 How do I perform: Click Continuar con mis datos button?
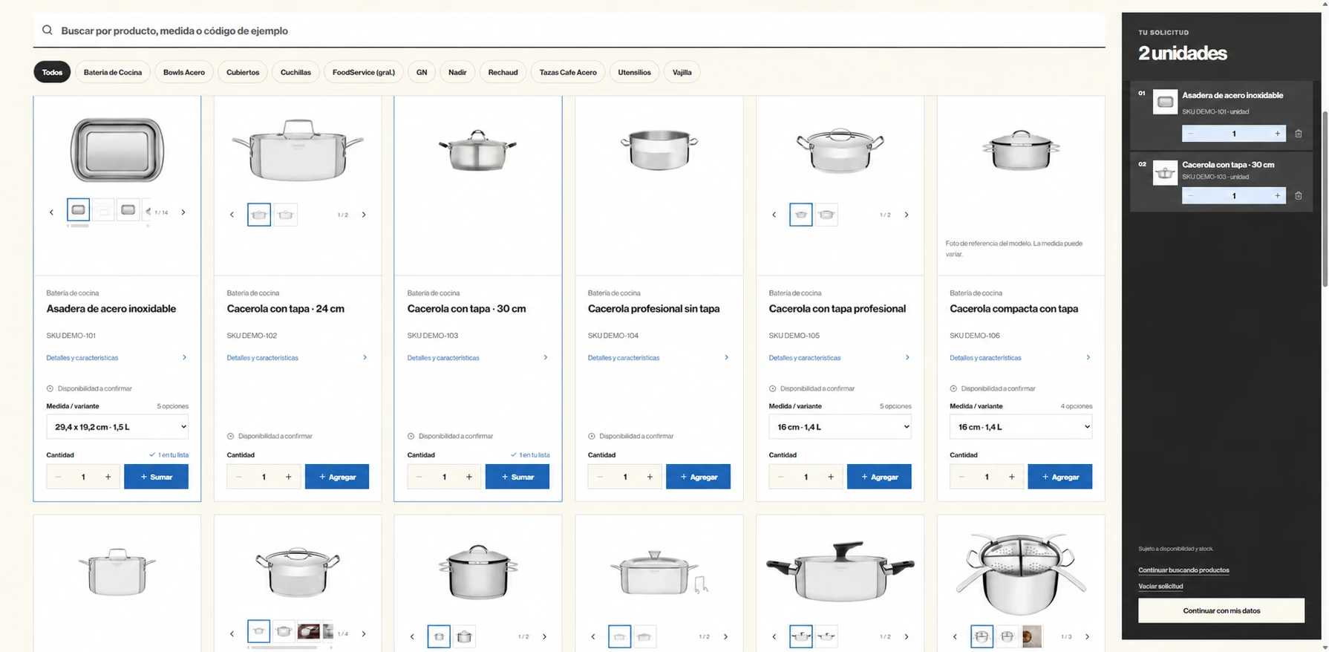pos(1221,610)
